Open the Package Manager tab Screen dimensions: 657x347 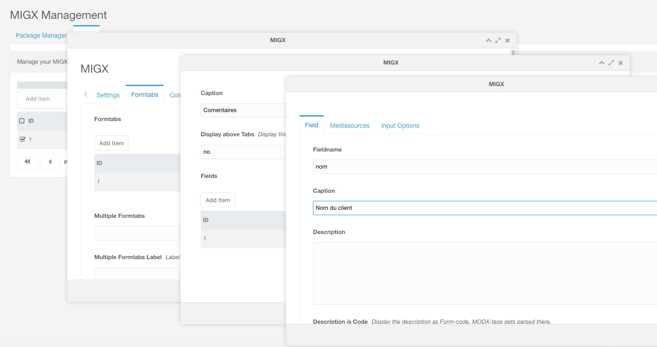tap(41, 35)
